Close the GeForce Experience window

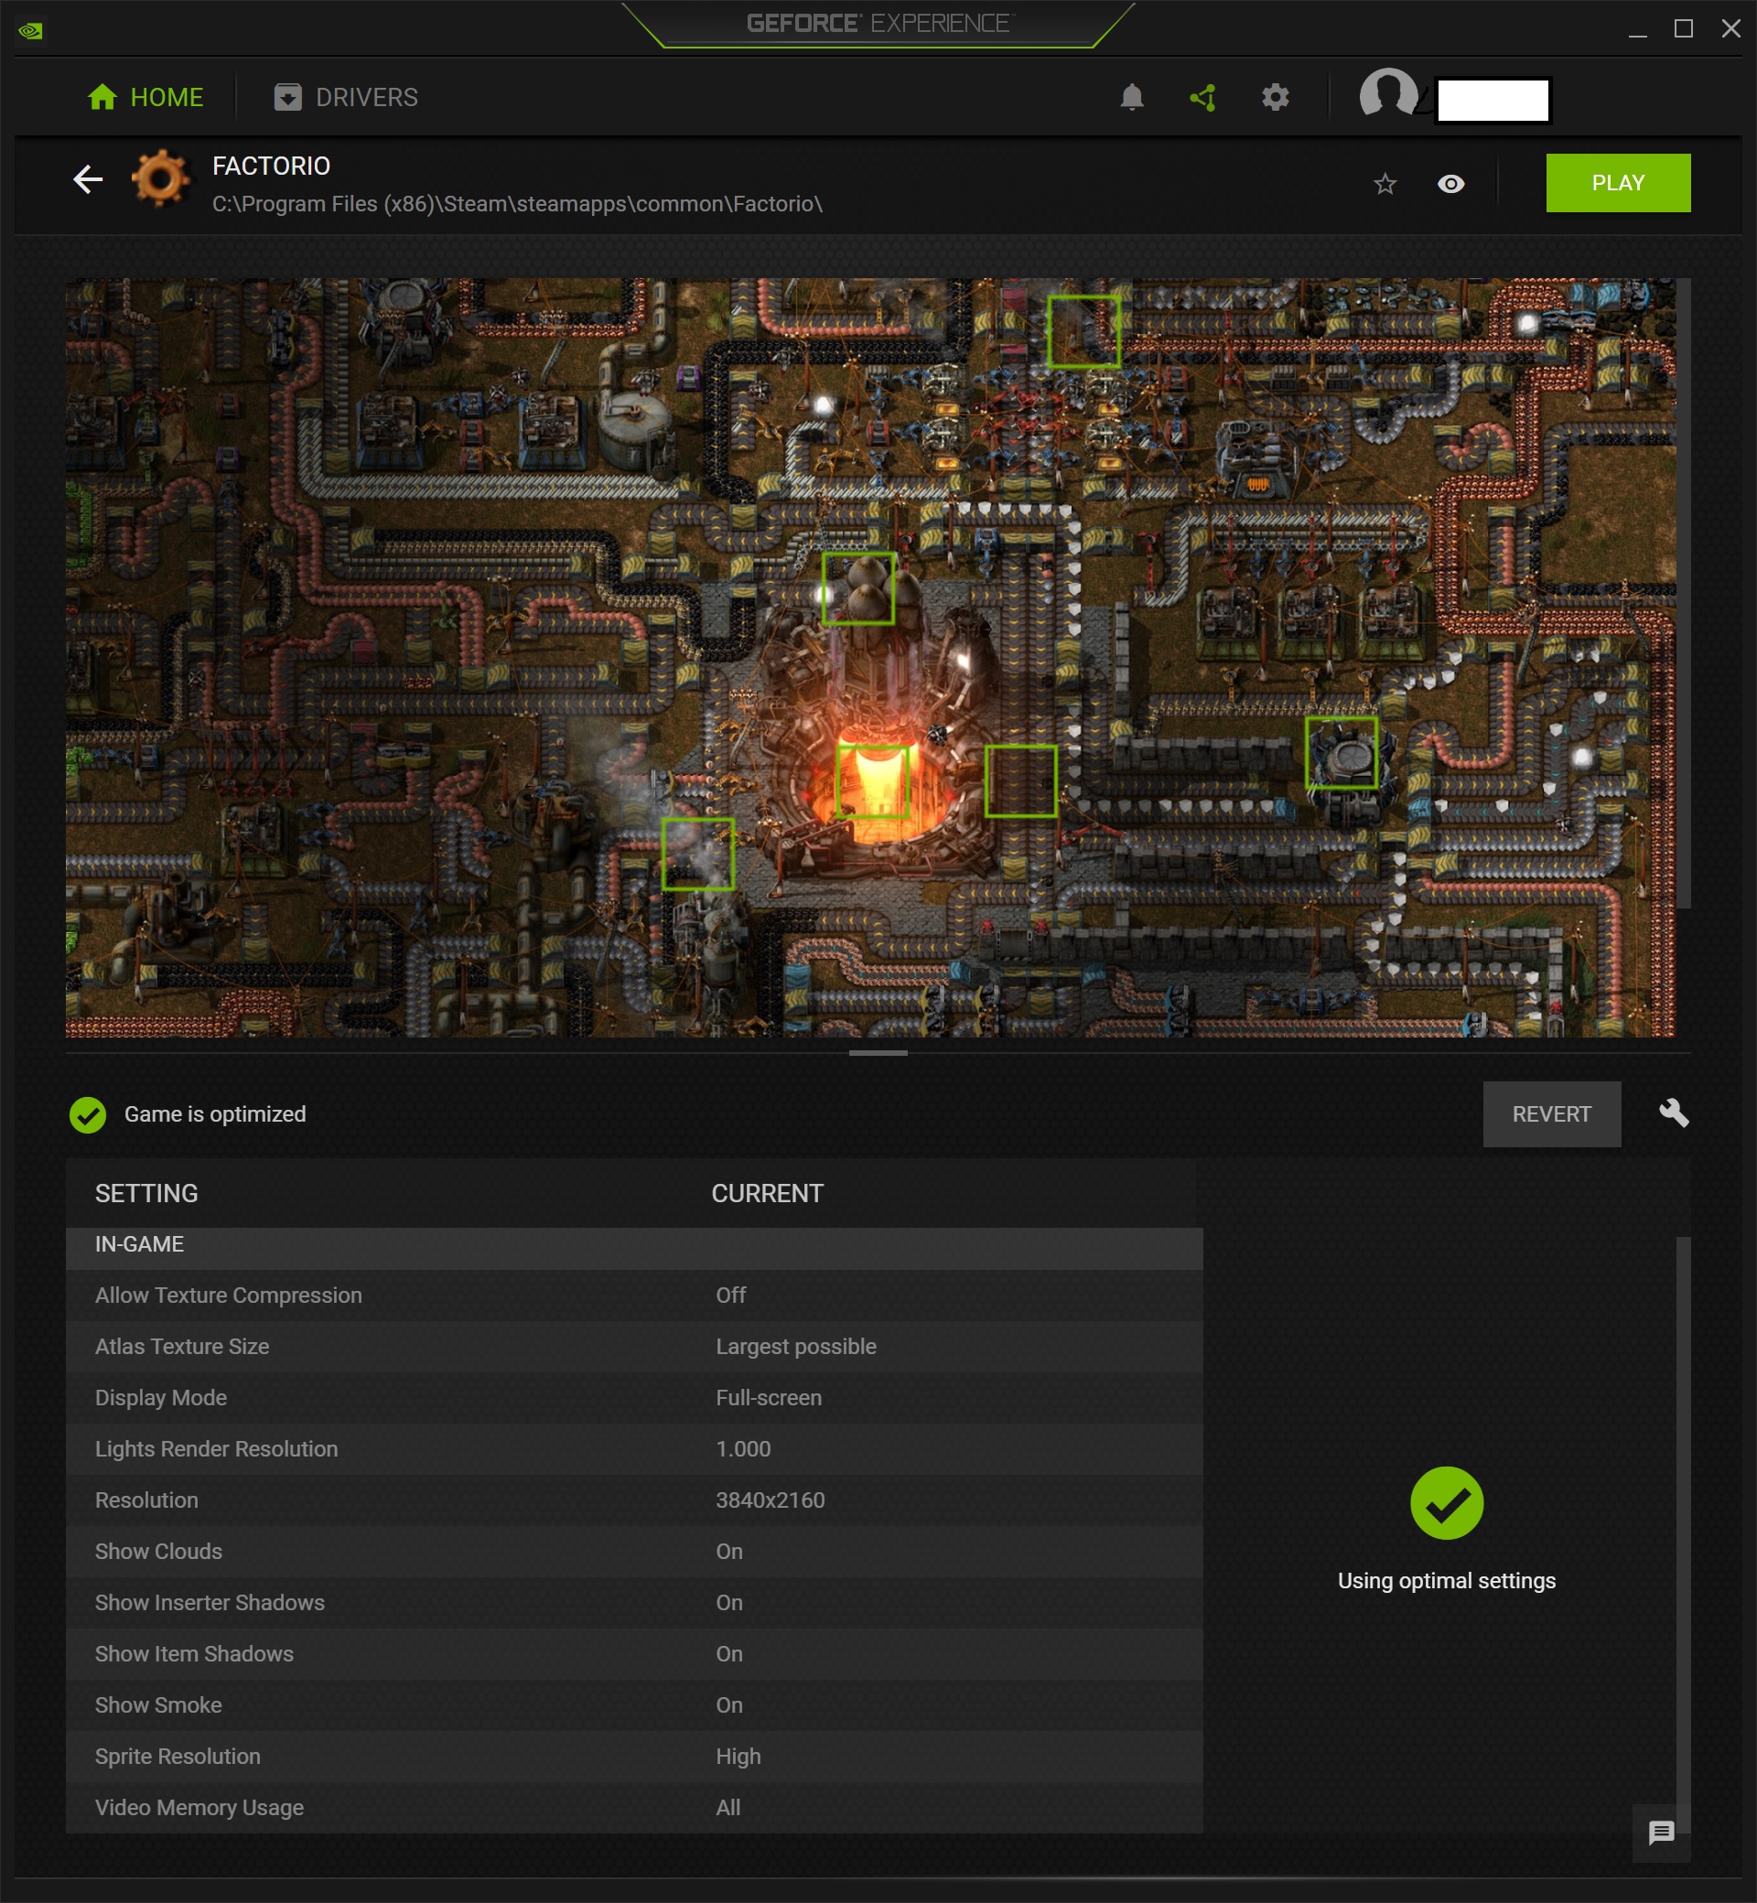pos(1730,29)
